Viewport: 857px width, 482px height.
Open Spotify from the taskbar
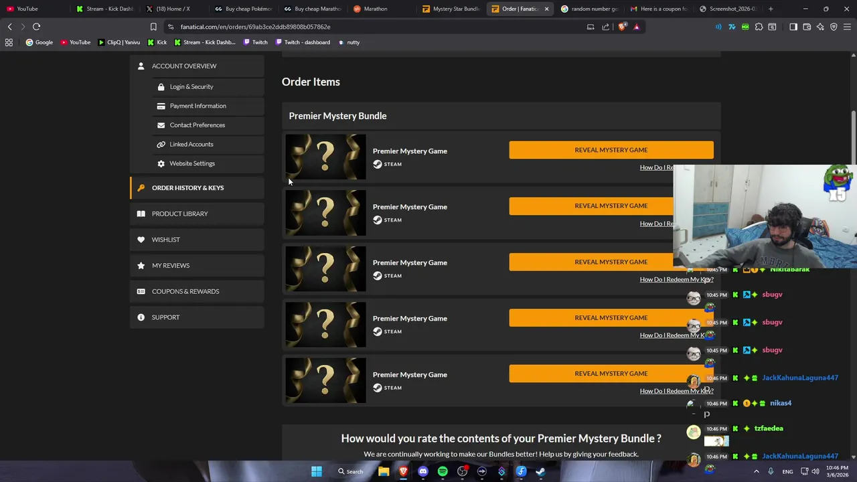tap(443, 471)
